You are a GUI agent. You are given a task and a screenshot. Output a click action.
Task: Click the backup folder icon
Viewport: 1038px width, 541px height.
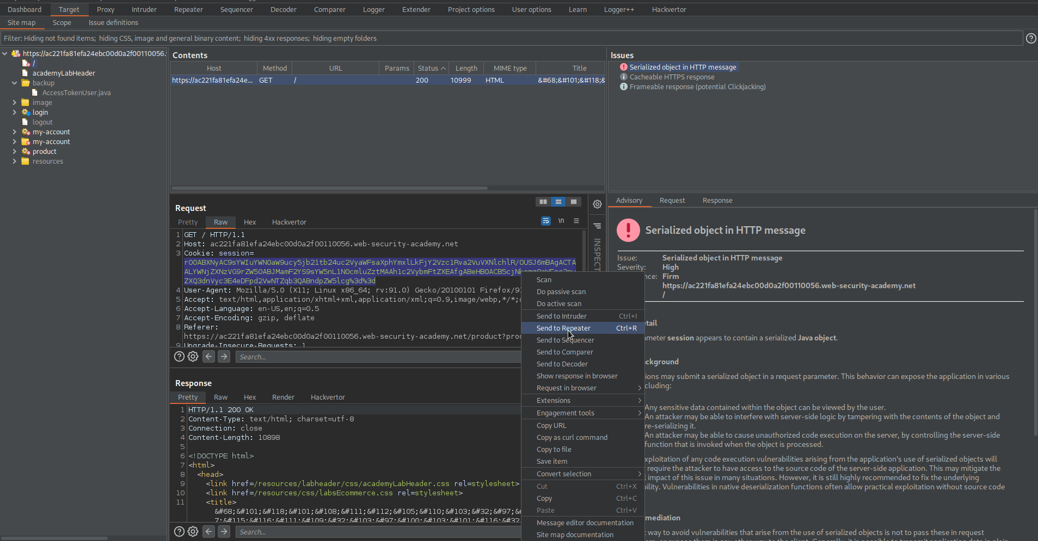click(25, 83)
